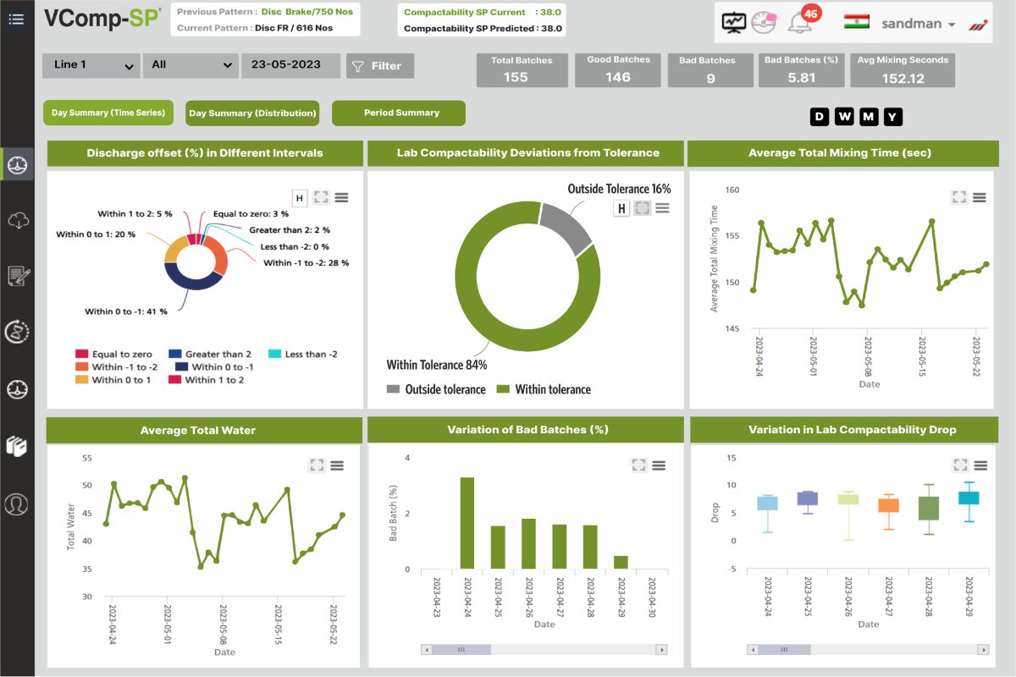Image resolution: width=1016 pixels, height=677 pixels.
Task: Click the Filter button
Action: [379, 66]
